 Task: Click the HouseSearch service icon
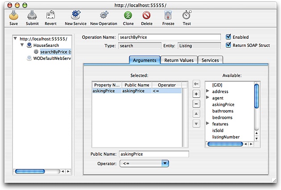click(x=29, y=45)
